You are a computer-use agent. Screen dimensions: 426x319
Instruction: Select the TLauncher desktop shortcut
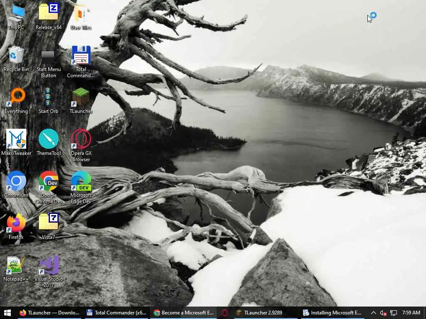[81, 101]
